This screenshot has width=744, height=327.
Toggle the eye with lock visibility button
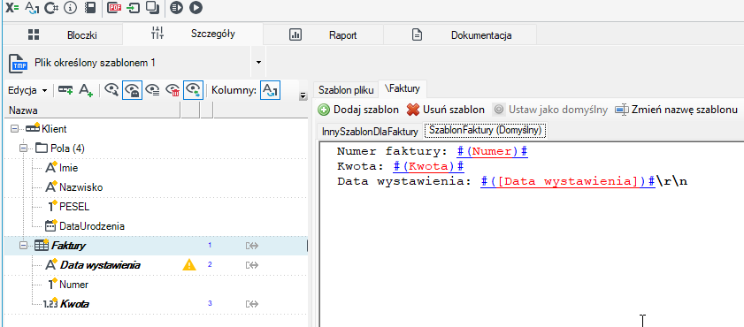(x=133, y=90)
